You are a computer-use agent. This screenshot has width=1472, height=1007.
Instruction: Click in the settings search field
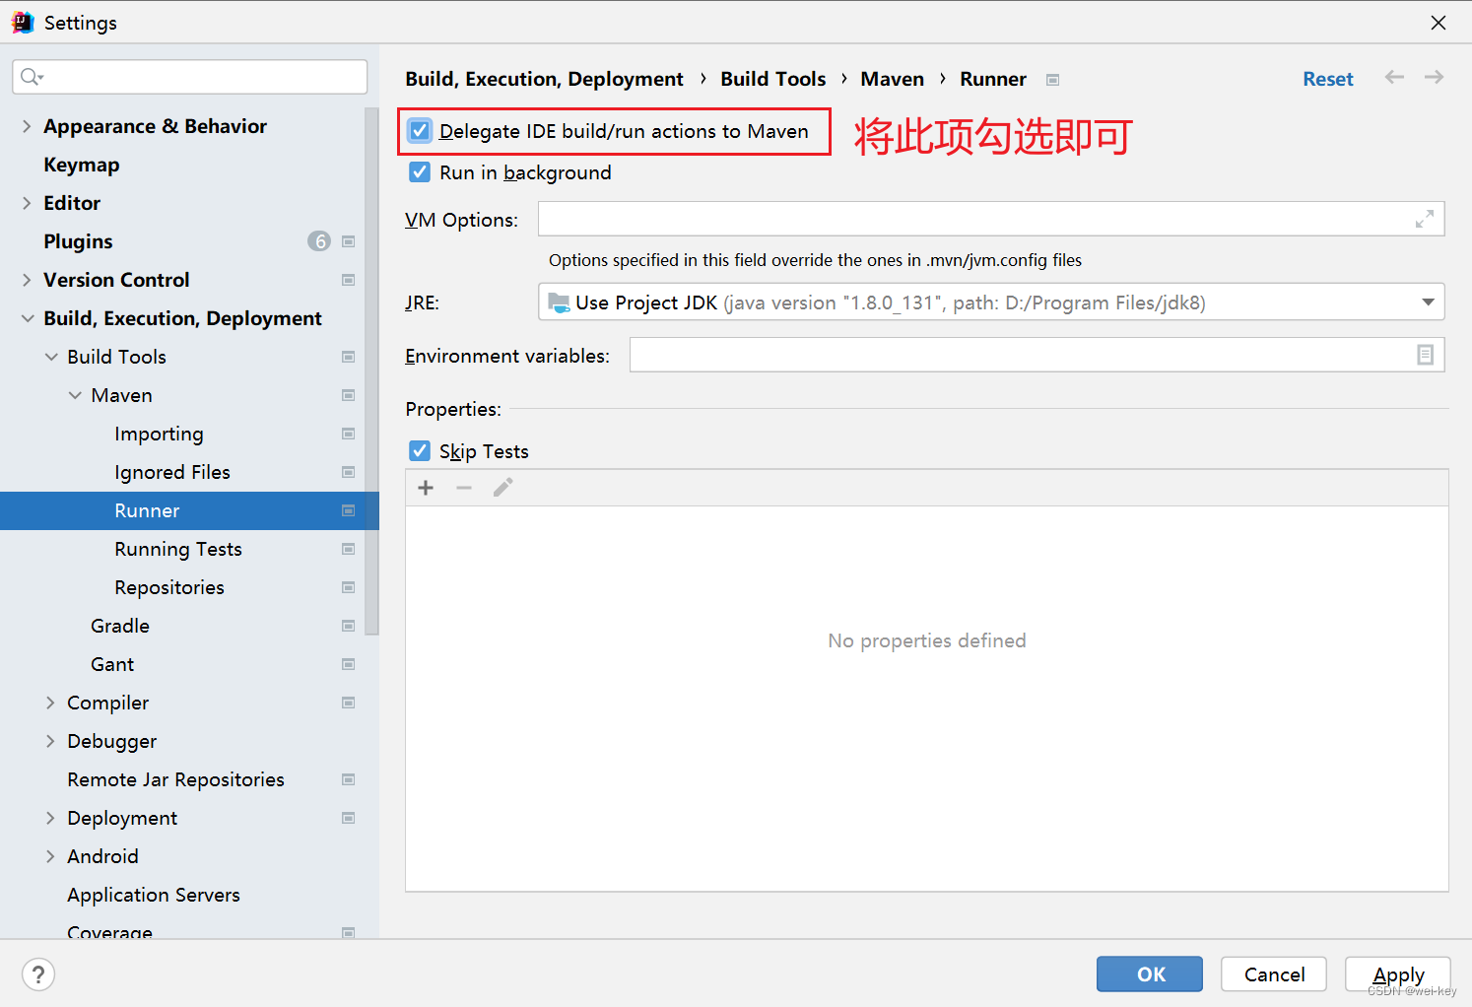[190, 77]
